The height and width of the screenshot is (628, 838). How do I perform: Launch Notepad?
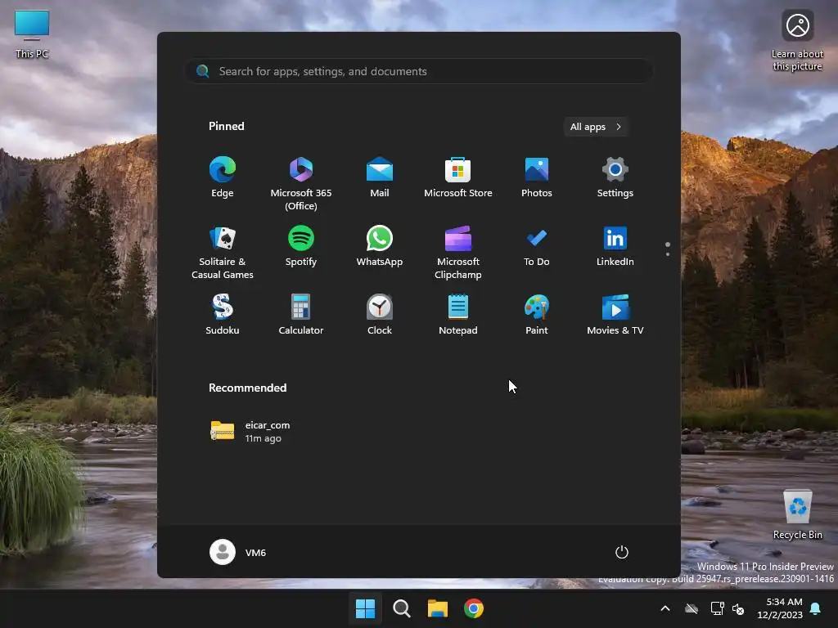tap(458, 315)
